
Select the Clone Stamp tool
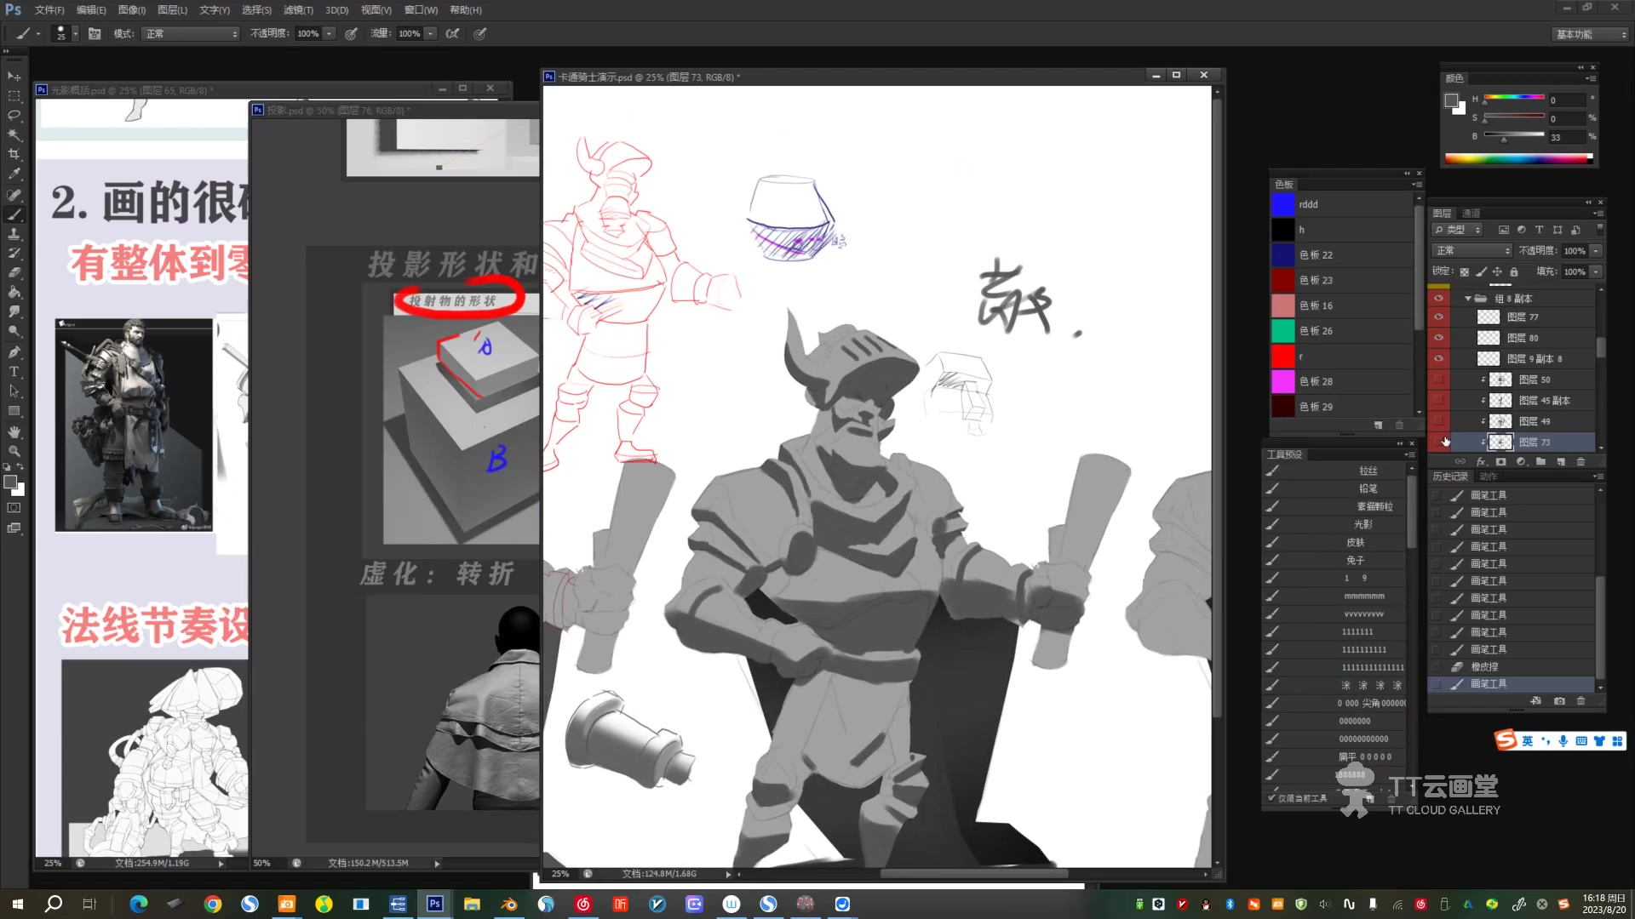point(14,234)
